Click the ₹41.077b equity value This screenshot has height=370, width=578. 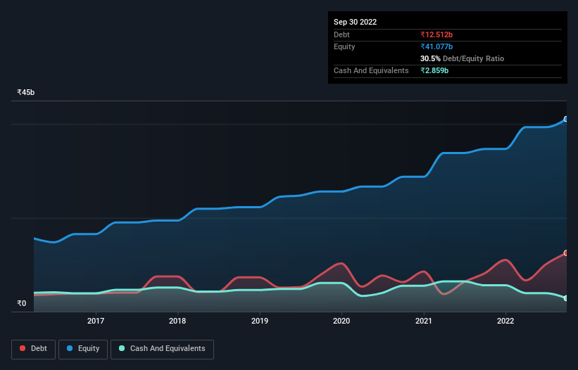point(436,46)
